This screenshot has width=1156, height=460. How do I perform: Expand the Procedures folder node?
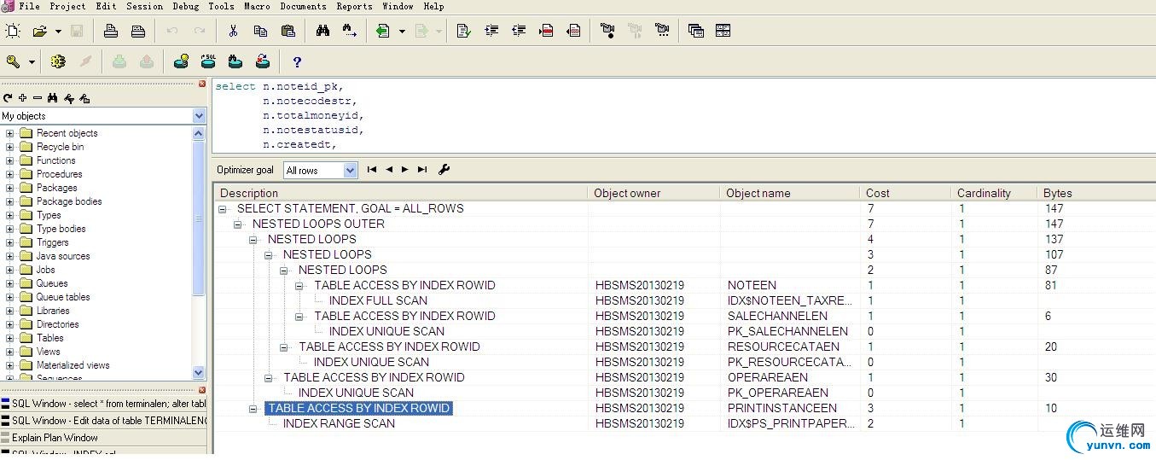pyautogui.click(x=10, y=174)
